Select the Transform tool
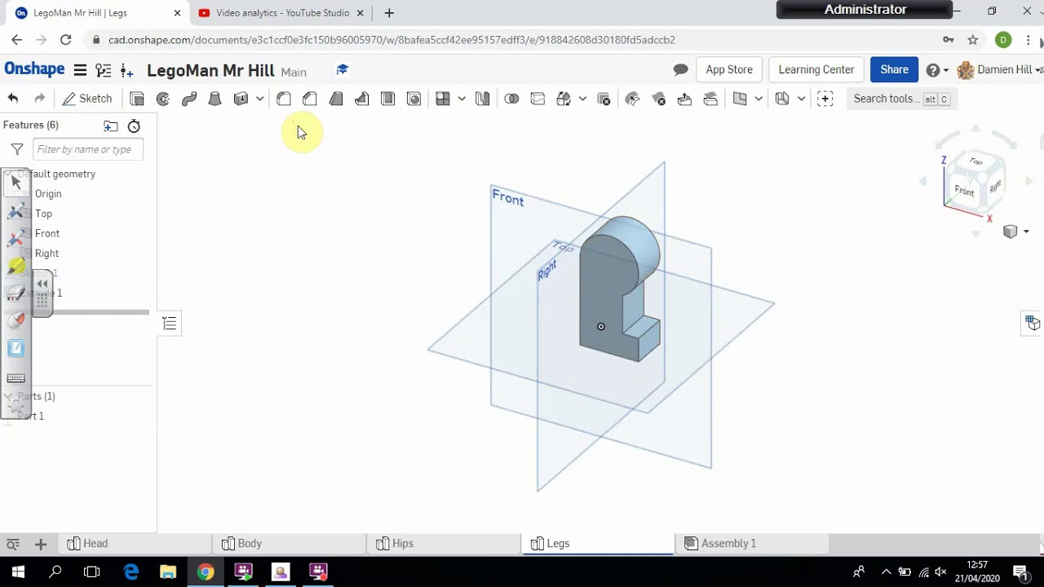This screenshot has height=587, width=1044. tap(564, 99)
